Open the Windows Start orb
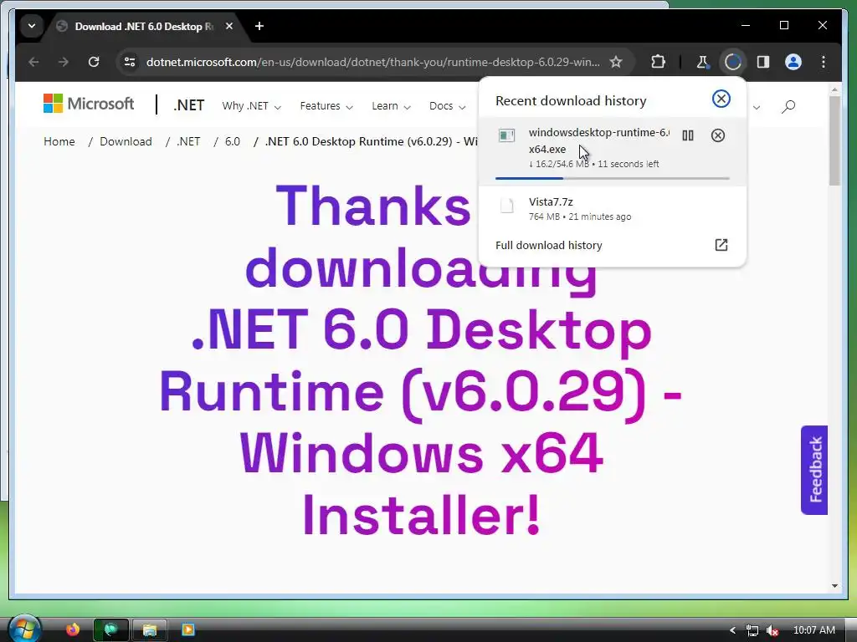Screen dimensions: 857x642 tap(24, 629)
